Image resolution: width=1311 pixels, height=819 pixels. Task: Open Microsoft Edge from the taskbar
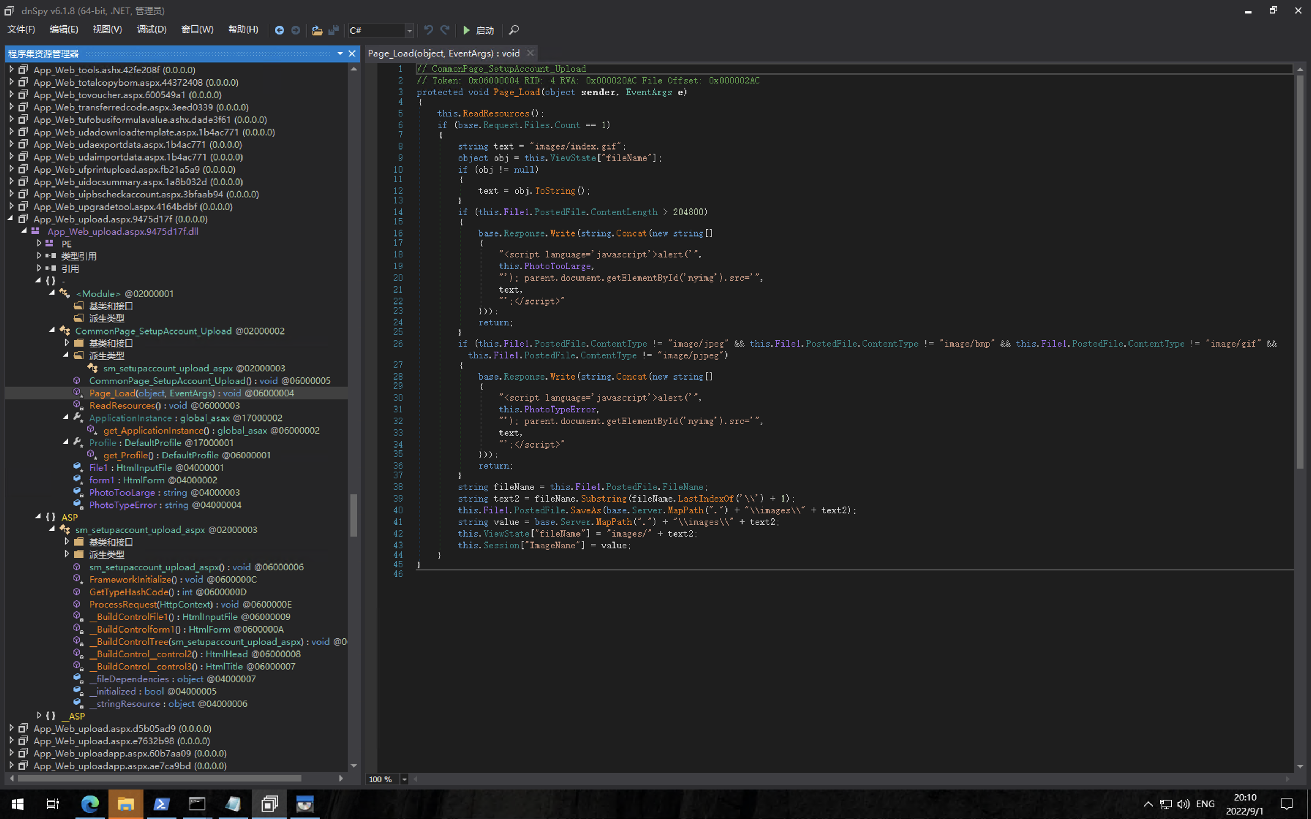(90, 804)
